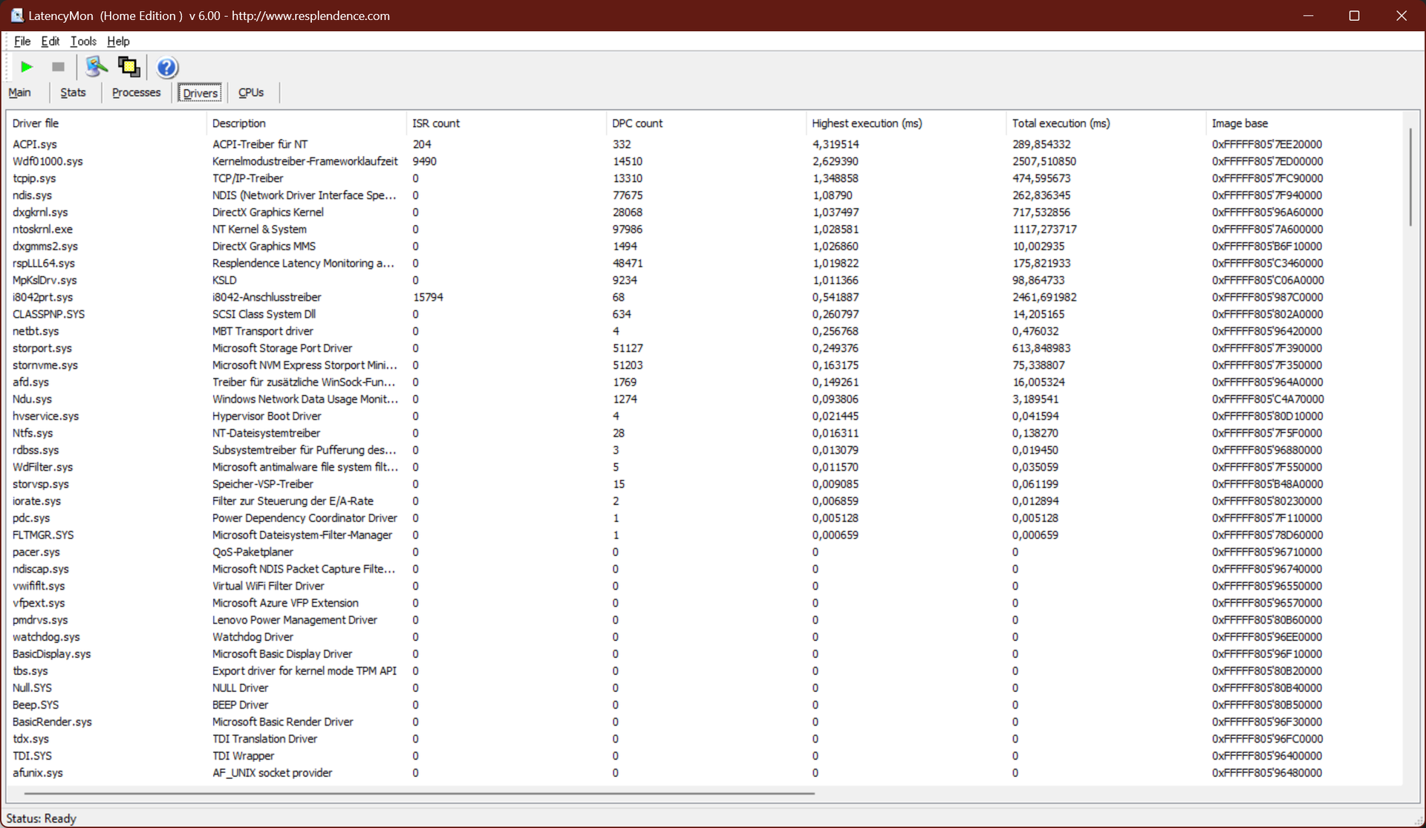Open the Tools menu
Screen dimensions: 1426x828
83,42
